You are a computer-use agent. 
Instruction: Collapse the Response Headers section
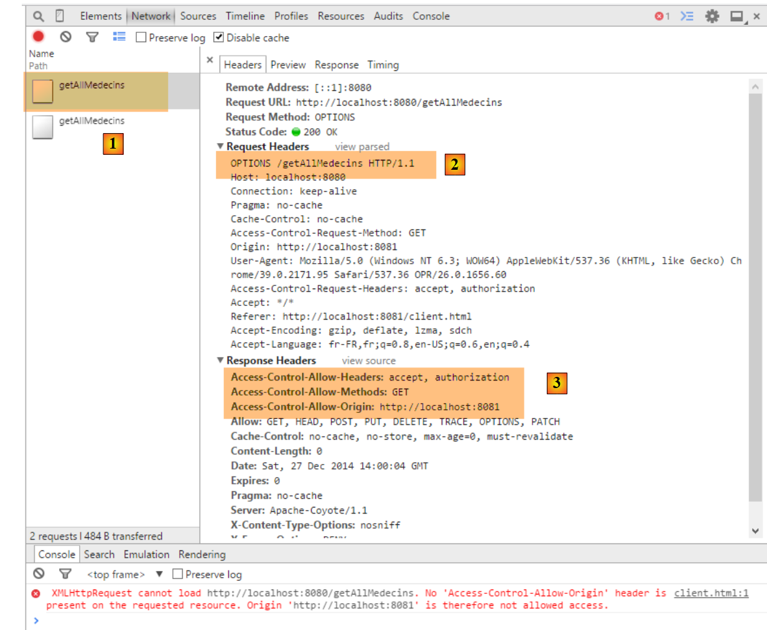click(220, 361)
